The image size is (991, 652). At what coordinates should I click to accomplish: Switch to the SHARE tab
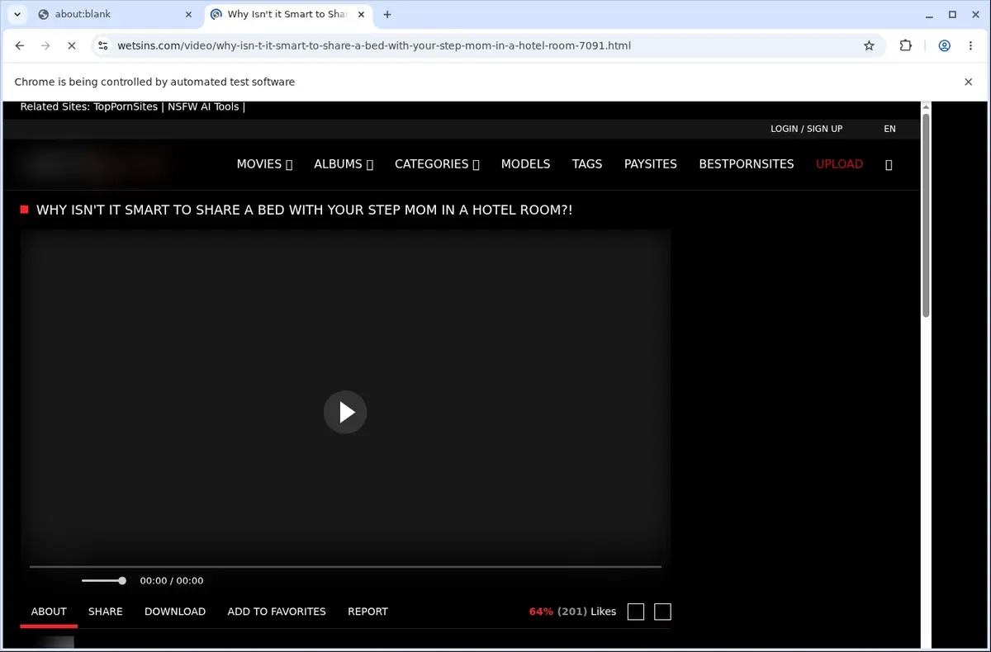[x=106, y=612]
